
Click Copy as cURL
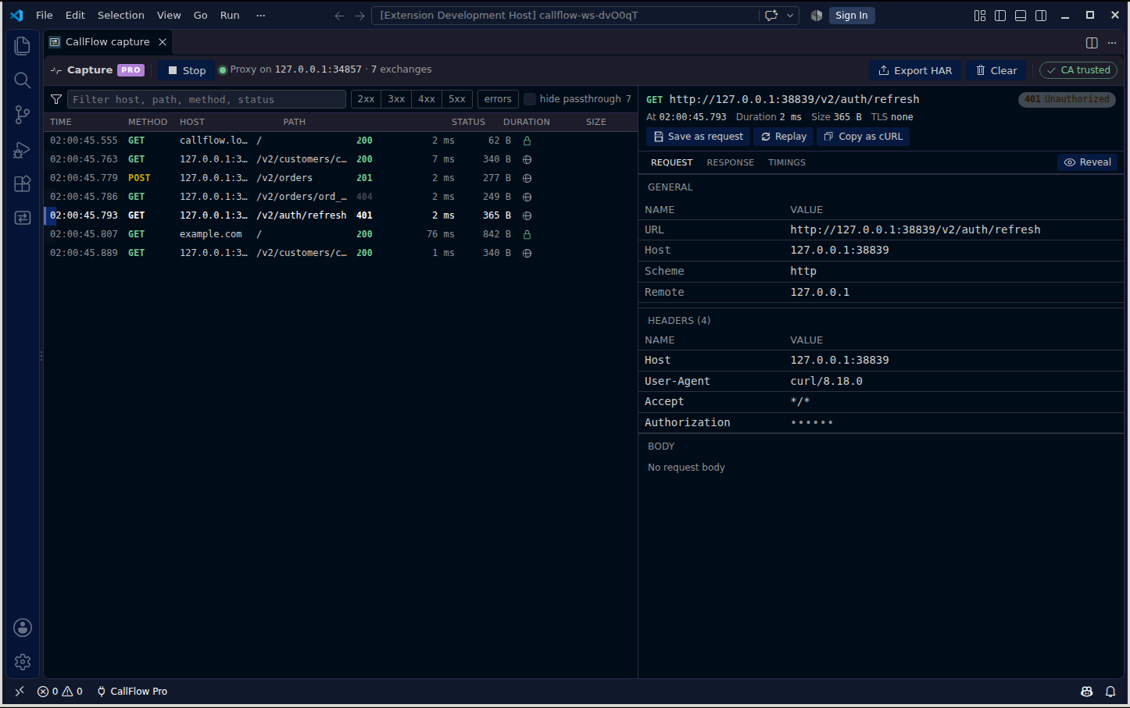tap(864, 137)
